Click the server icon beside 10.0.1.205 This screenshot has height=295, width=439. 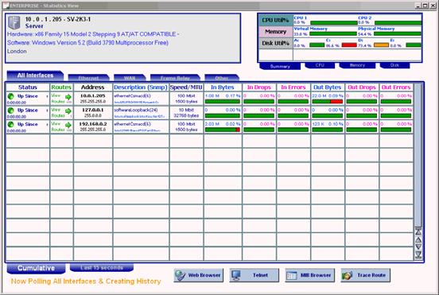pos(14,23)
